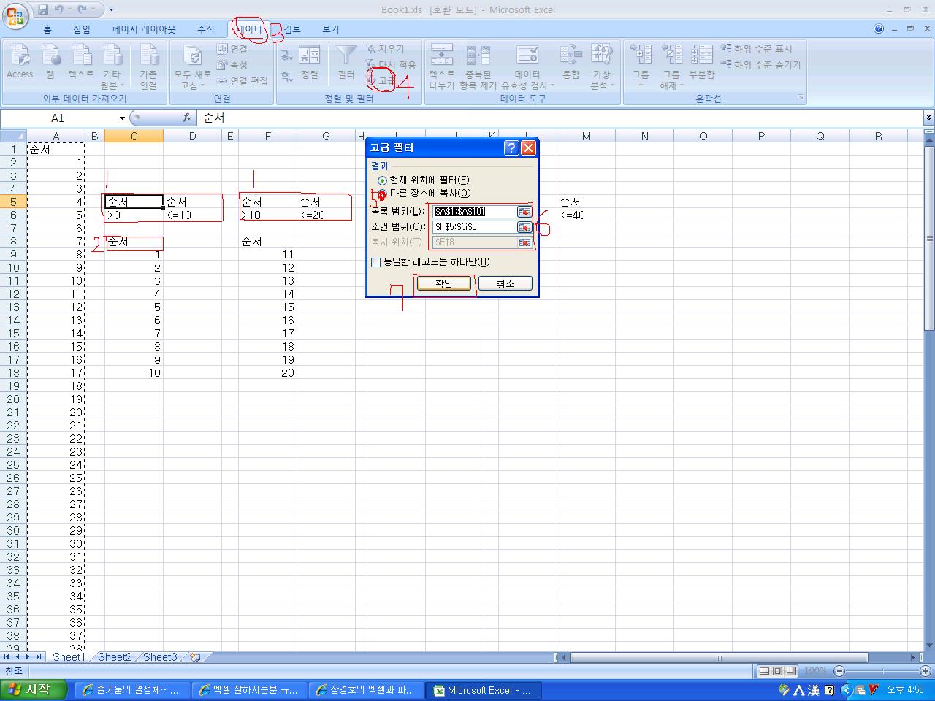The image size is (935, 701).
Task: Click the Excel Help icon
Action: [879, 29]
